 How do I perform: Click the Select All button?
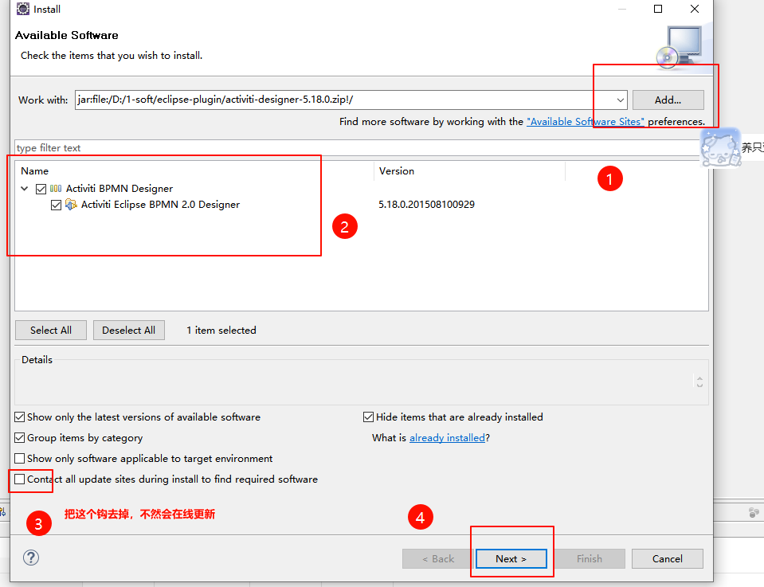(51, 331)
